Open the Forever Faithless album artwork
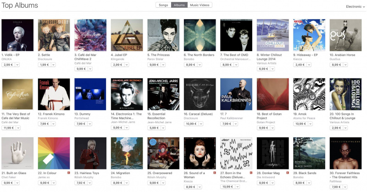Image resolution: width=367 pixels, height=192 pixels. [x=346, y=153]
